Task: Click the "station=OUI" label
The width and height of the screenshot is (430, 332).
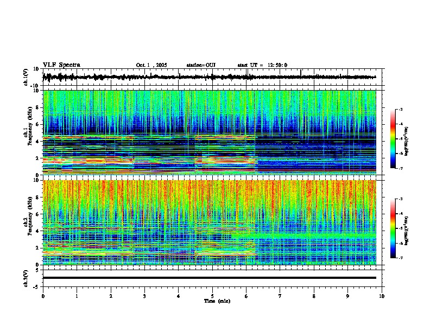Action: tap(201, 65)
